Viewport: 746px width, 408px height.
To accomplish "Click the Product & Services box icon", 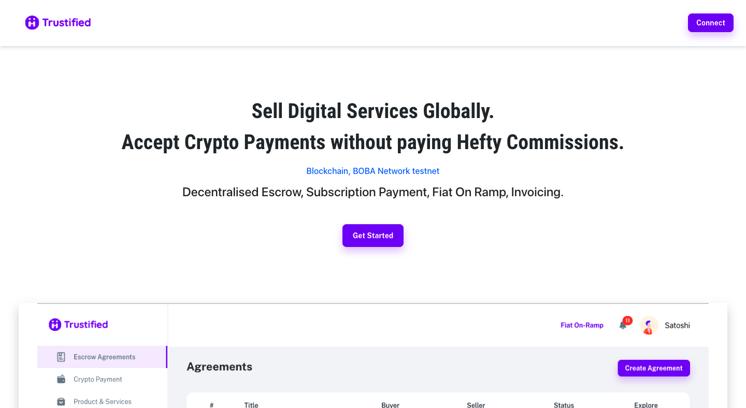I will (61, 401).
